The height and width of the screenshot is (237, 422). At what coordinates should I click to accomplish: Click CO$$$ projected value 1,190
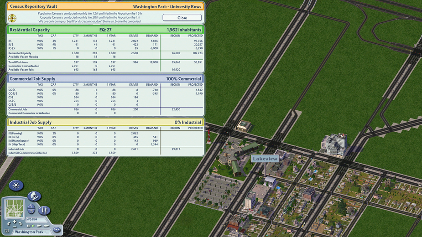[x=199, y=93]
